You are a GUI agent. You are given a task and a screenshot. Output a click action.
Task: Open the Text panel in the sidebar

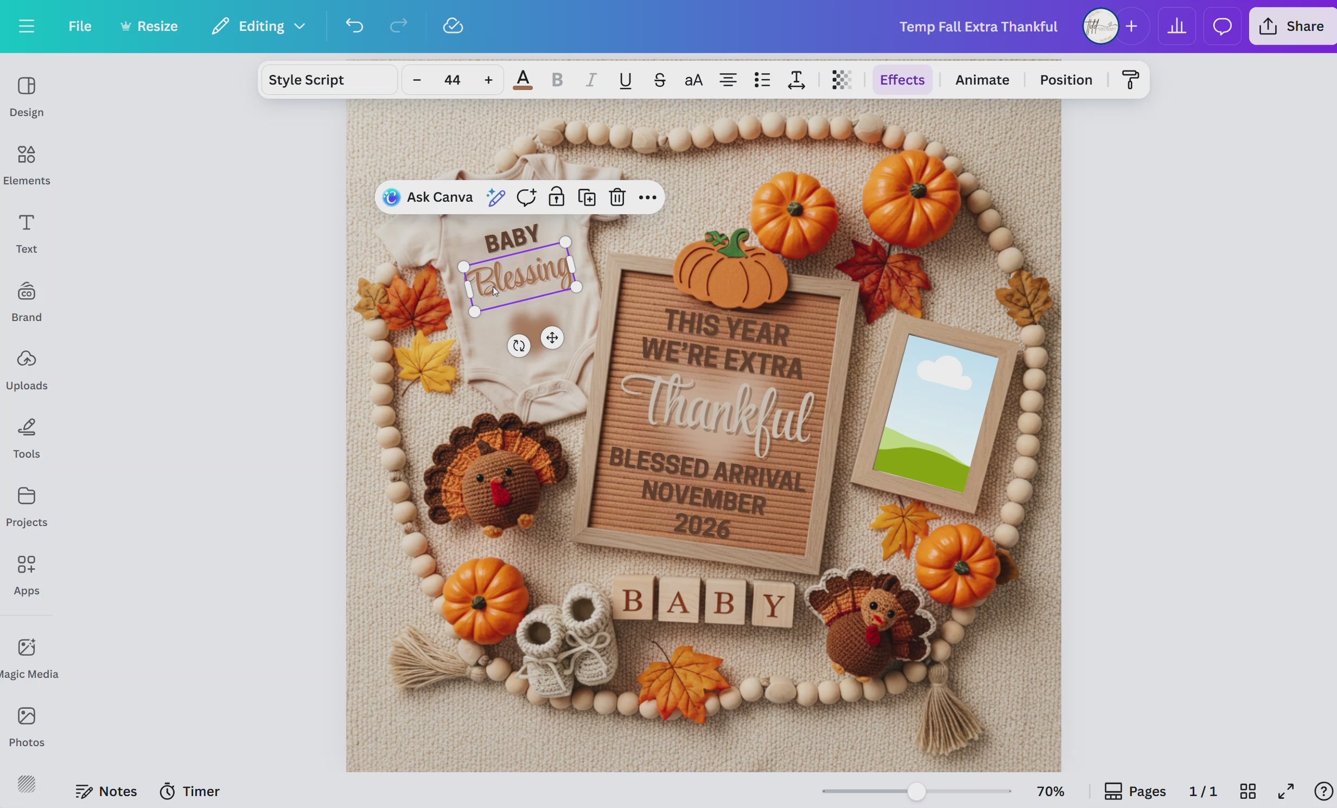point(27,234)
